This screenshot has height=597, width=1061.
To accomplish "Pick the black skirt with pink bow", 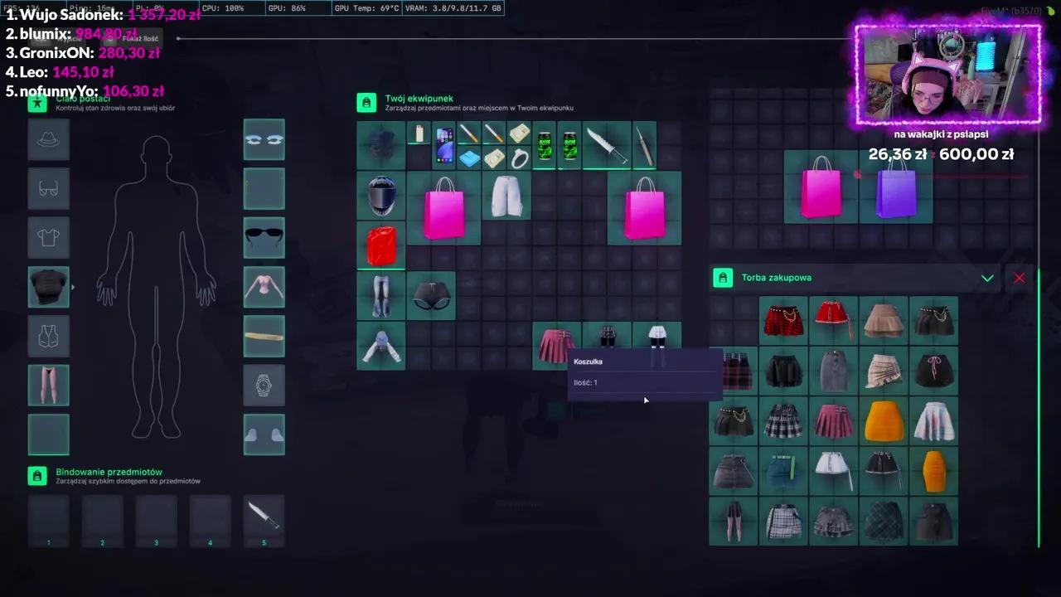I will pos(933,371).
